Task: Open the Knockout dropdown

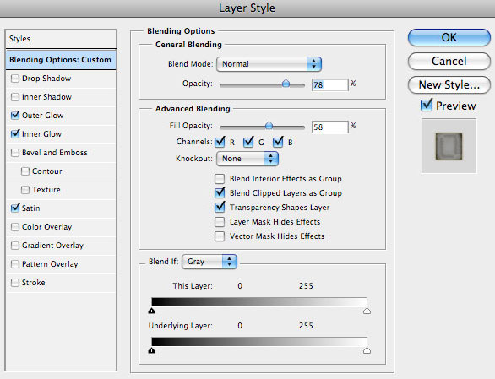Action: 247,159
